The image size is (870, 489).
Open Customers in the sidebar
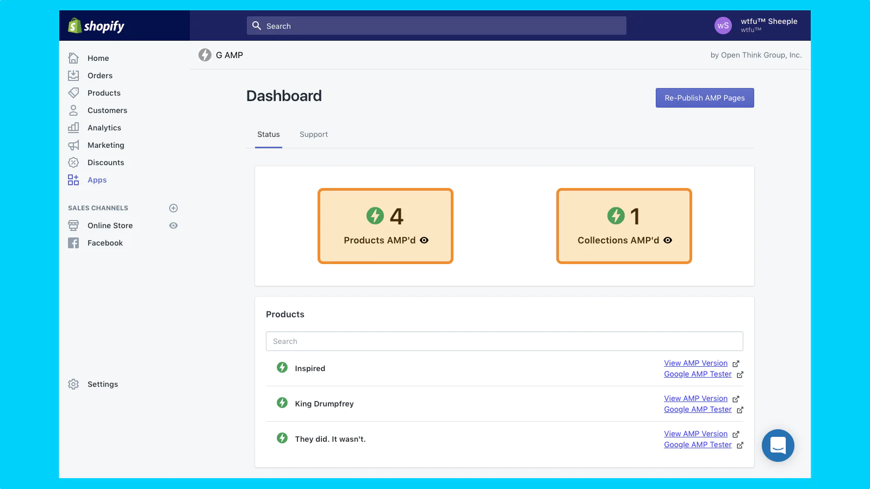(x=107, y=110)
